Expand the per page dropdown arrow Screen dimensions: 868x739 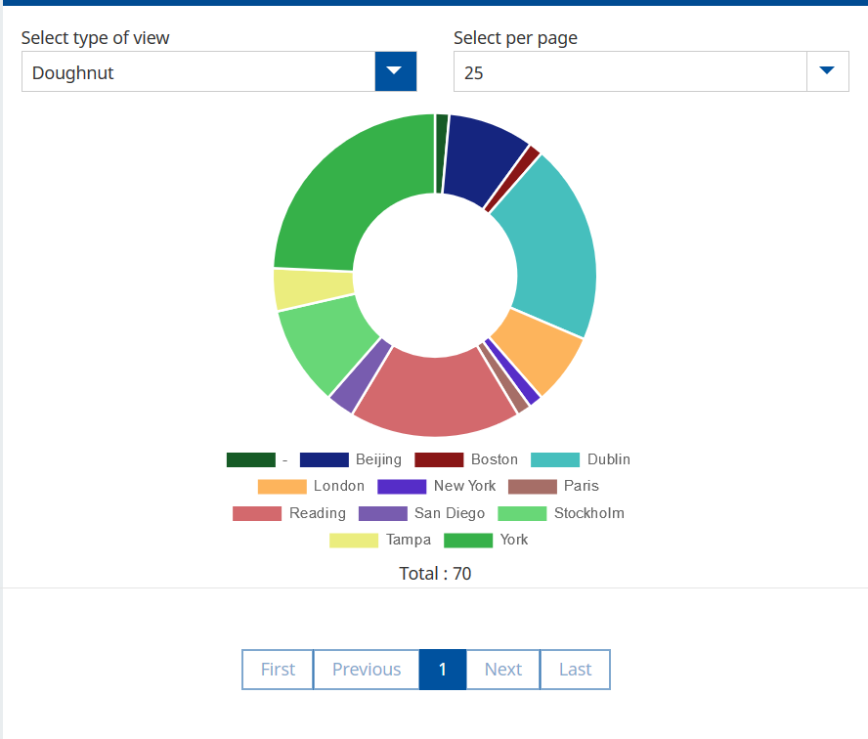pos(827,71)
